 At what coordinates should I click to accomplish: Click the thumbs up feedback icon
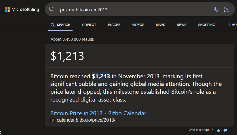click(218, 130)
